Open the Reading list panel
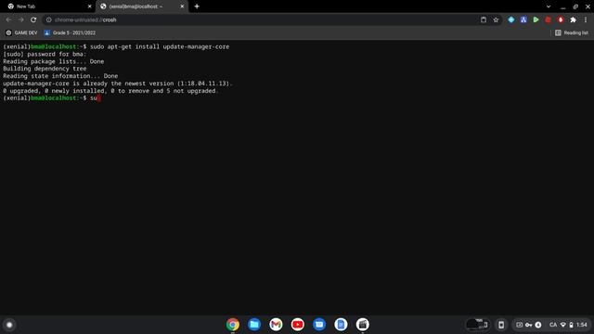Image resolution: width=594 pixels, height=334 pixels. click(572, 33)
